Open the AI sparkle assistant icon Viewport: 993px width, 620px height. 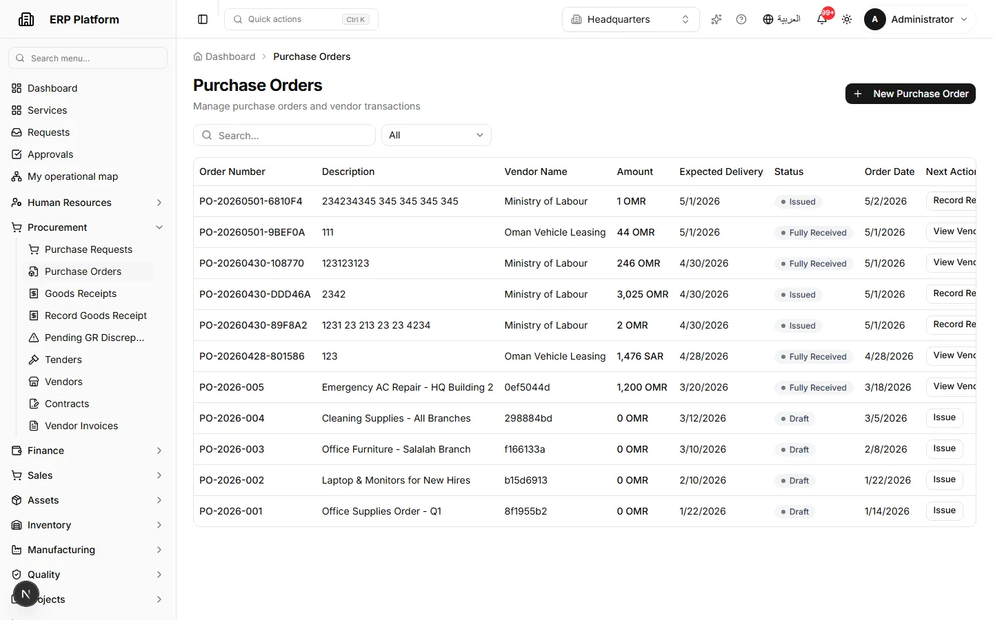click(x=716, y=19)
